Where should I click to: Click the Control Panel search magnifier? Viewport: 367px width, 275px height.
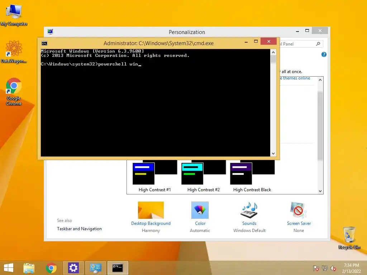click(318, 44)
